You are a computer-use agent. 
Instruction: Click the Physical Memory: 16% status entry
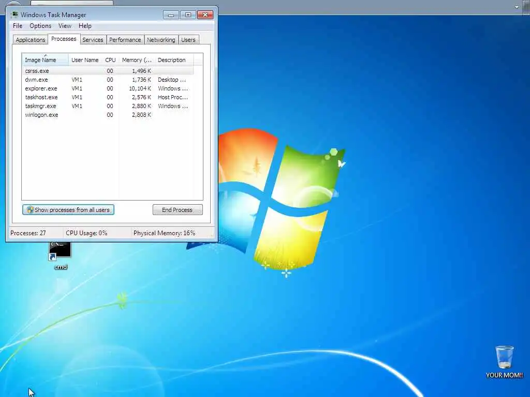coord(164,233)
